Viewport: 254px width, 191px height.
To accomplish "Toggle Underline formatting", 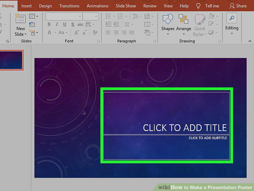I will click(x=65, y=24).
